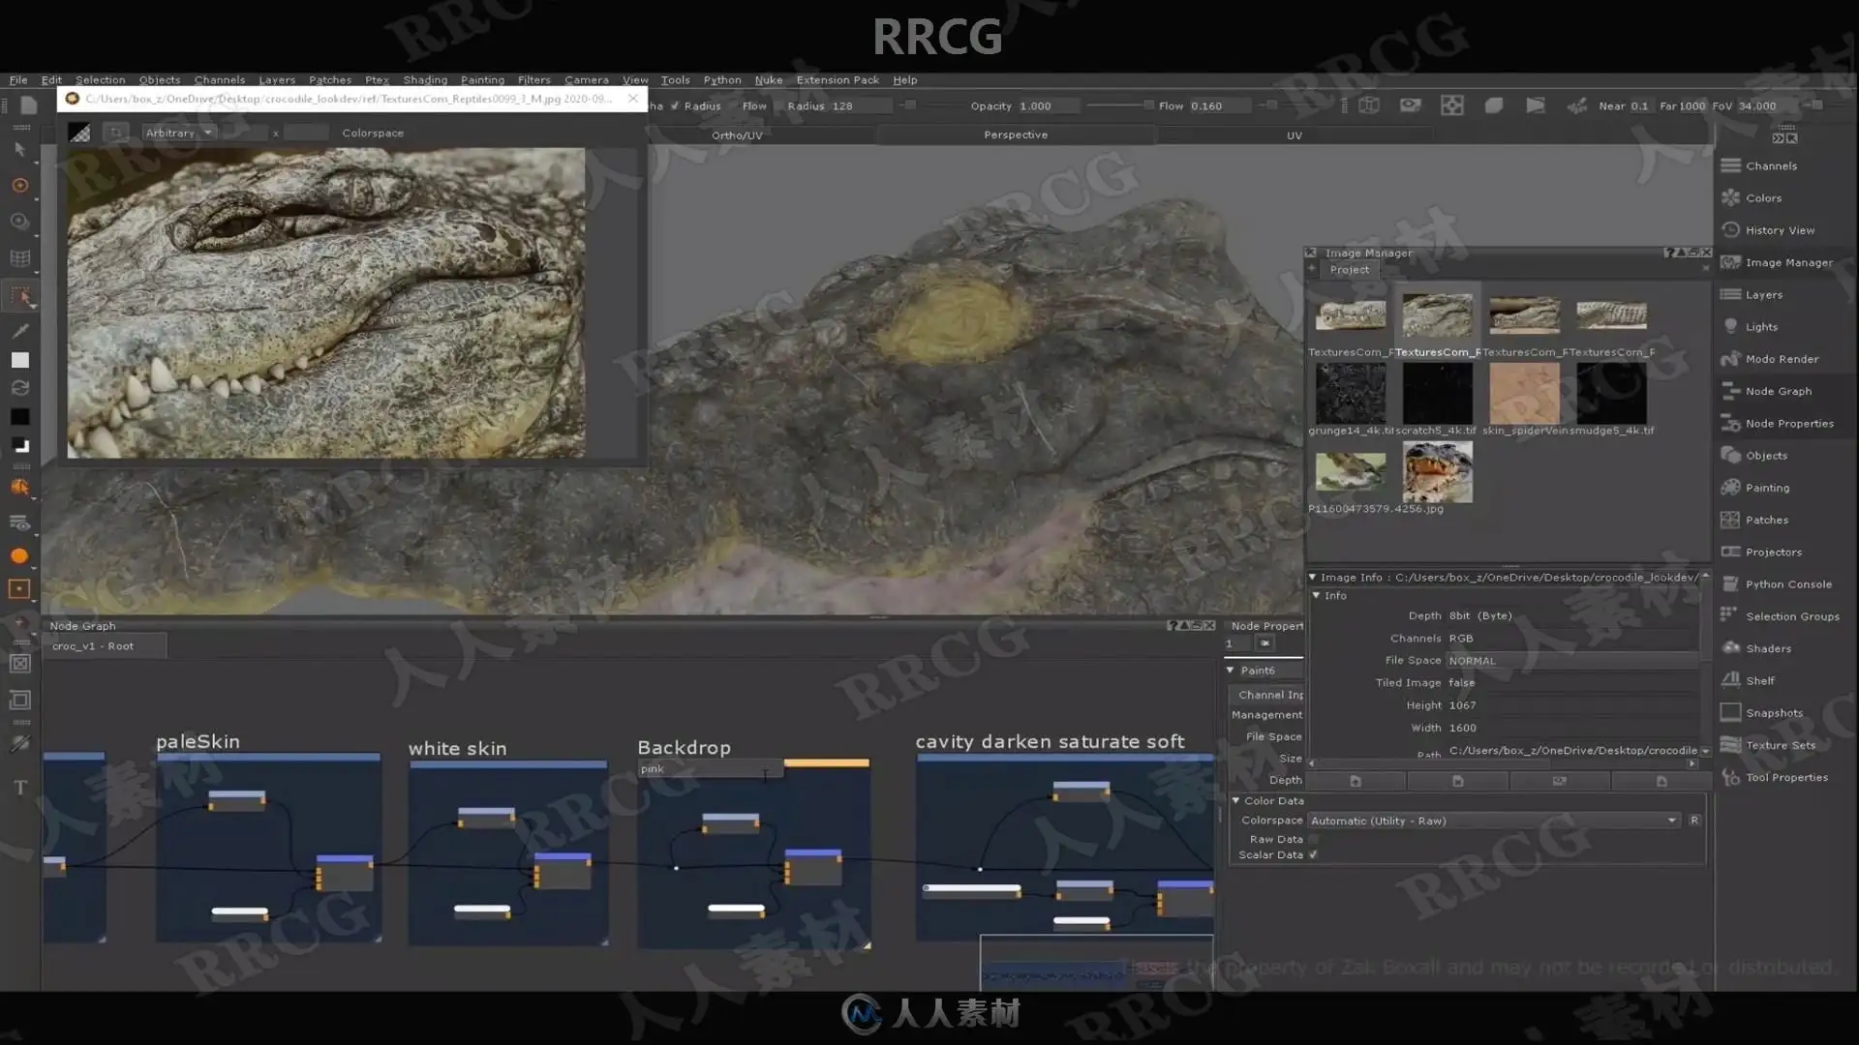
Task: Toggle the Radius checkbox in tool bar
Action: tap(675, 105)
